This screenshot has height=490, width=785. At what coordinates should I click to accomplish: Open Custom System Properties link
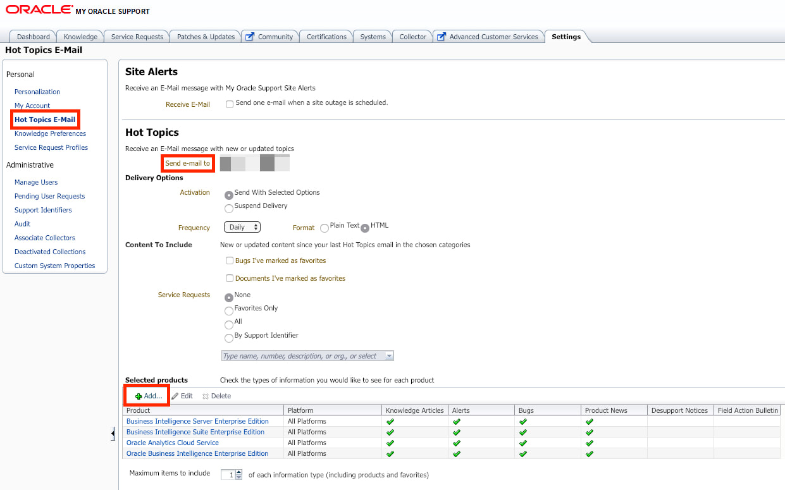pos(55,266)
